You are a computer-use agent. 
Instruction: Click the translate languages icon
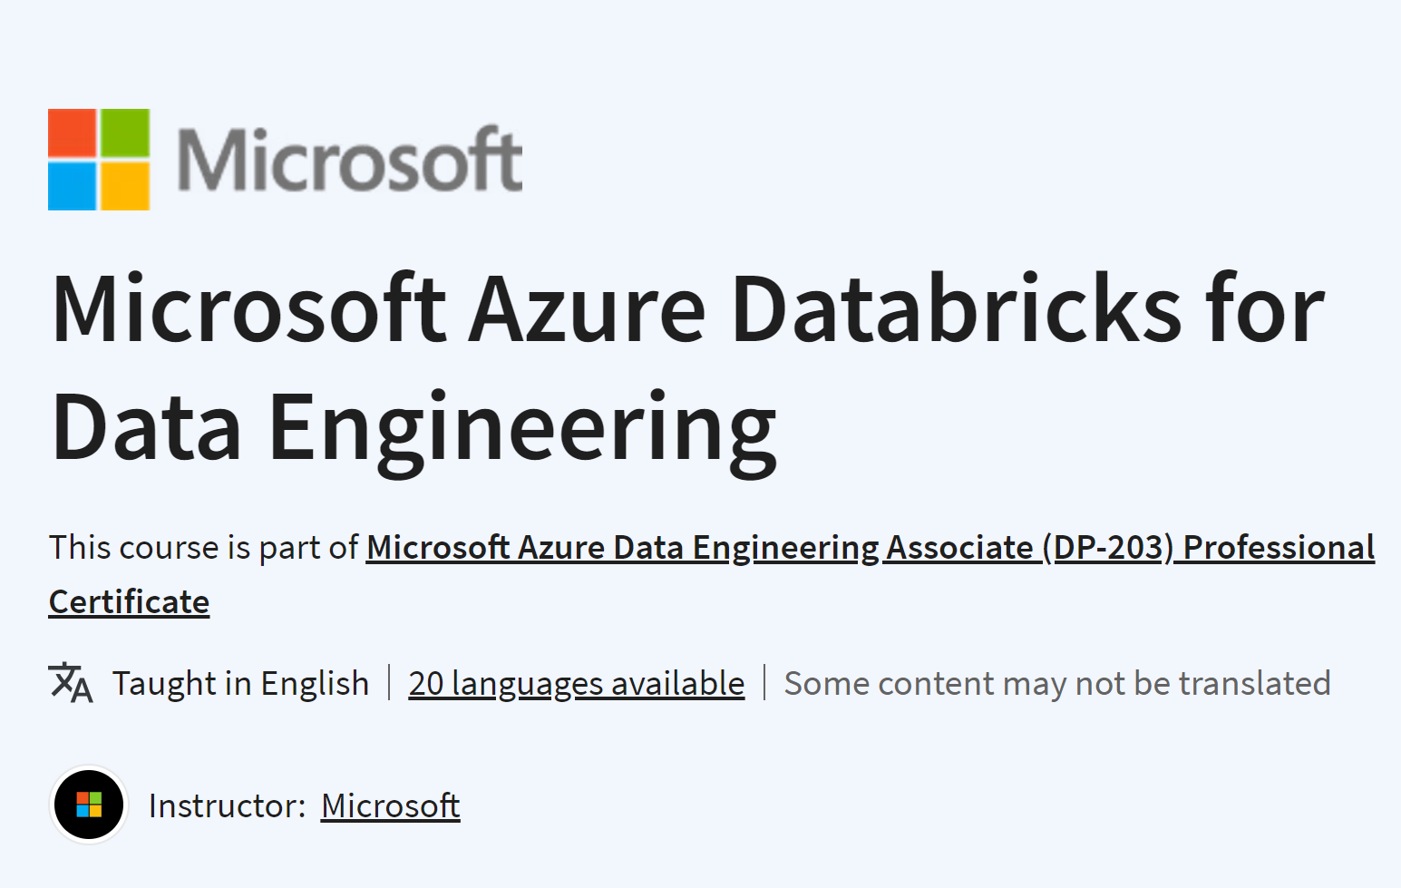click(x=71, y=683)
